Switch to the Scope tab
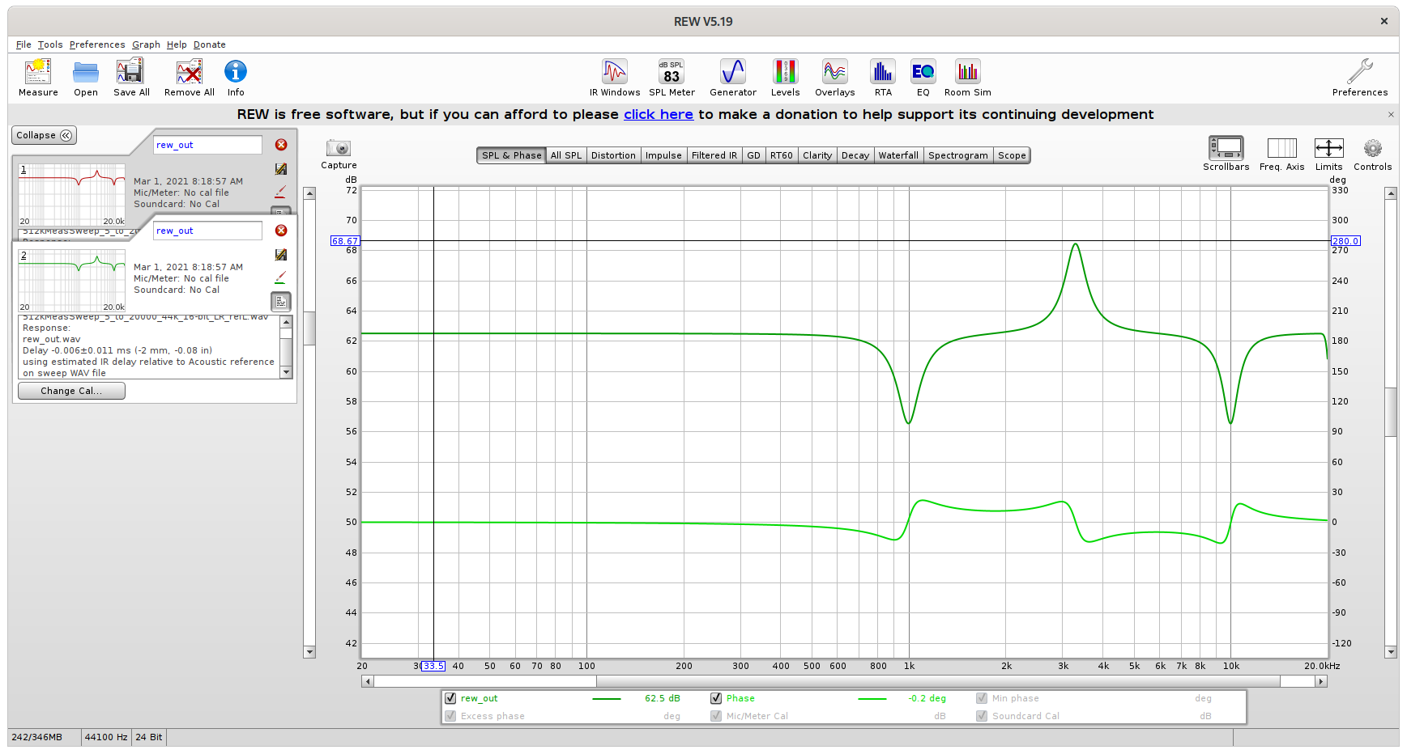Screen dimensions: 1407x754 pos(1012,155)
